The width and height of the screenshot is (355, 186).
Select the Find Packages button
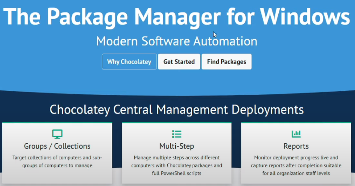pos(227,62)
